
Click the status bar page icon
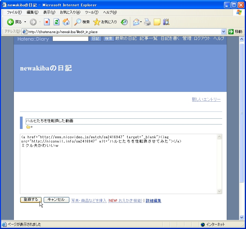click(x=4, y=224)
